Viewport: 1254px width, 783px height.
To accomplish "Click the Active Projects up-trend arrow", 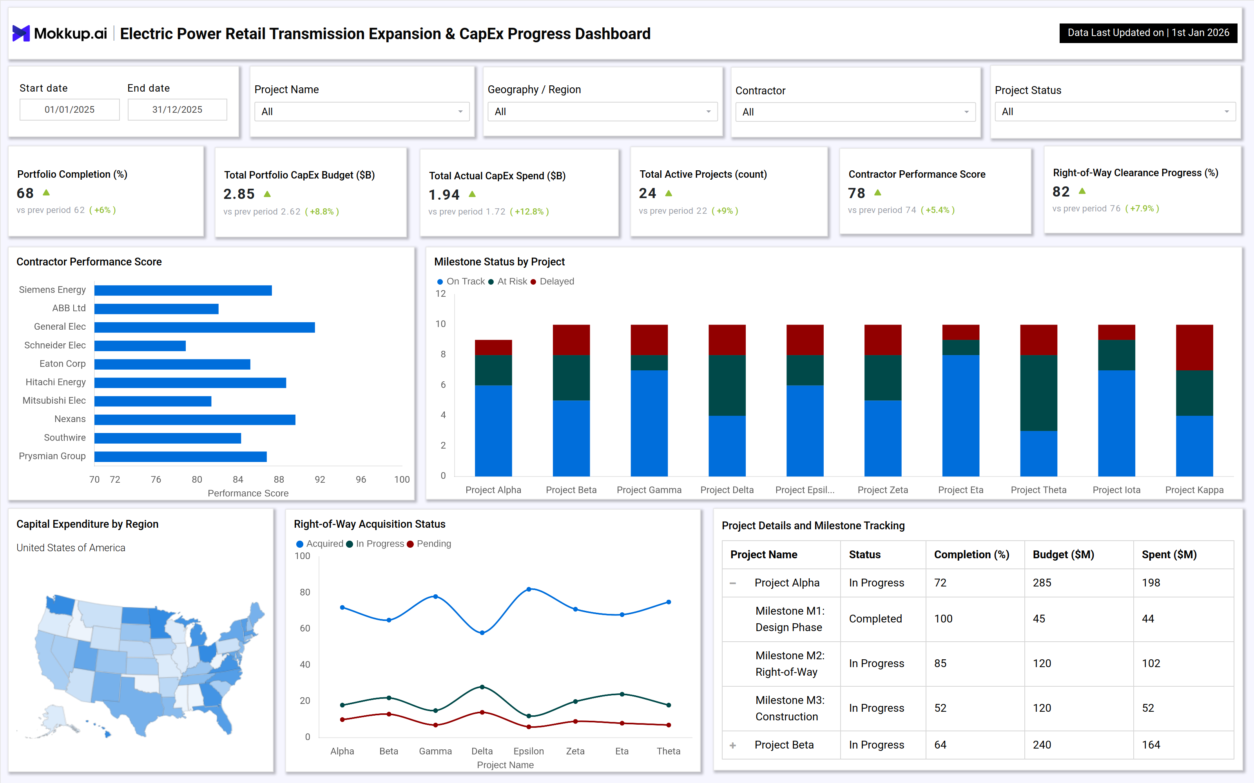I will [669, 193].
